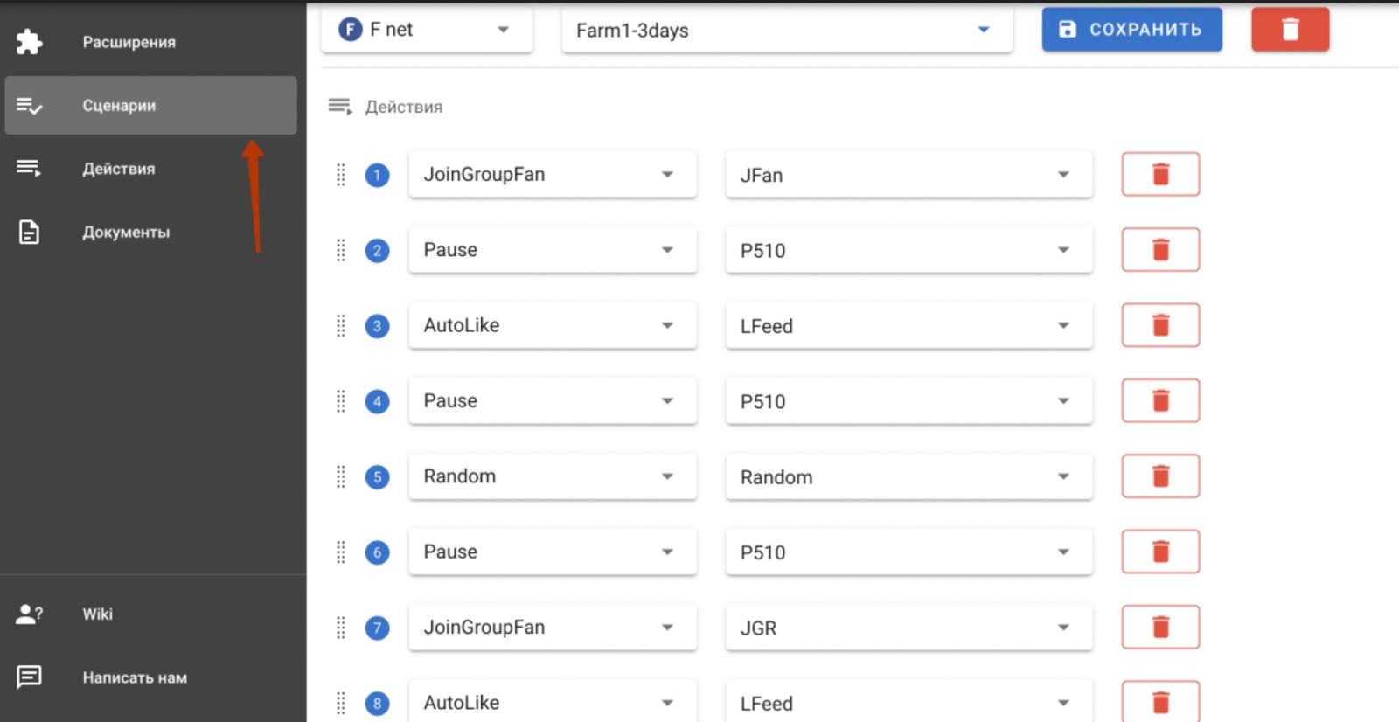
Task: Click the Документы file icon in sidebar
Action: [x=29, y=232]
